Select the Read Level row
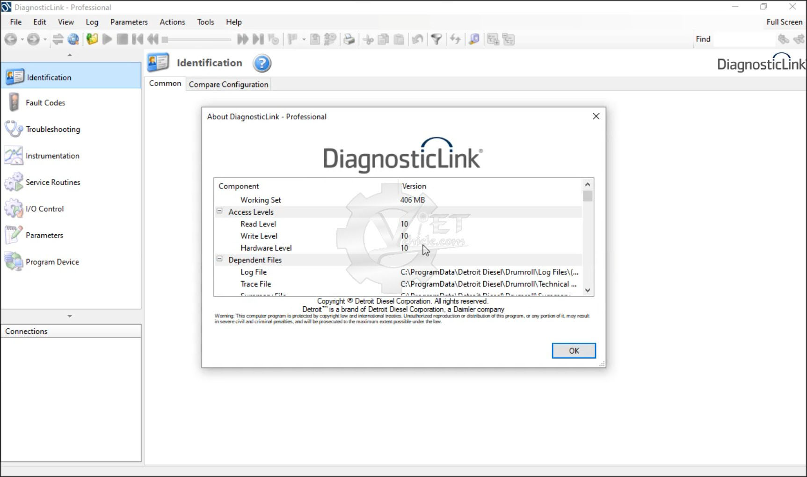Image resolution: width=807 pixels, height=477 pixels. (x=398, y=224)
